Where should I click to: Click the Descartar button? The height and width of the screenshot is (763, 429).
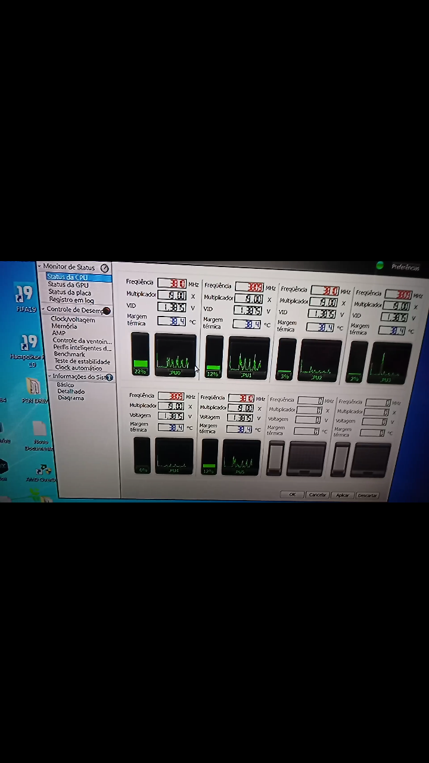(367, 495)
